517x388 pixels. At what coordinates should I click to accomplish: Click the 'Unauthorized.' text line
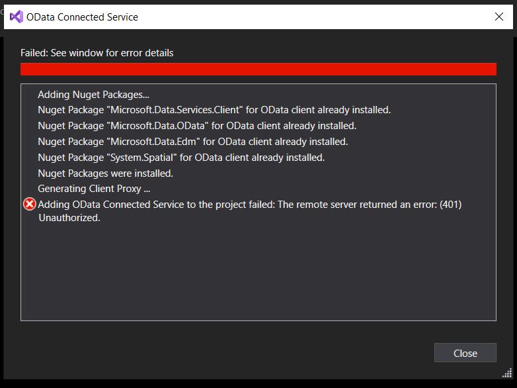69,218
